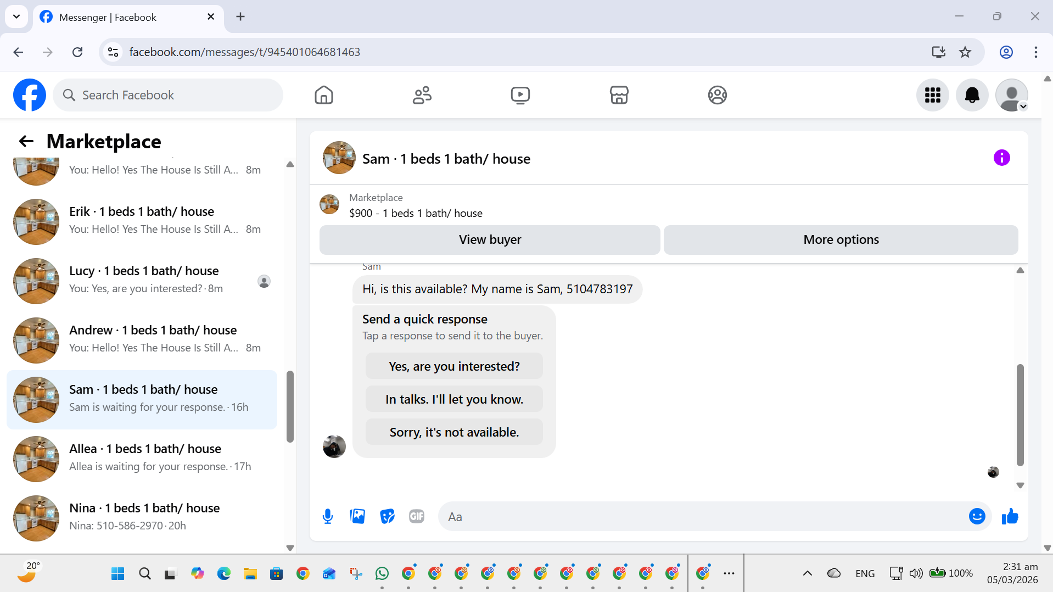Send quick reply "In talks. I'll let you know."

coord(454,399)
